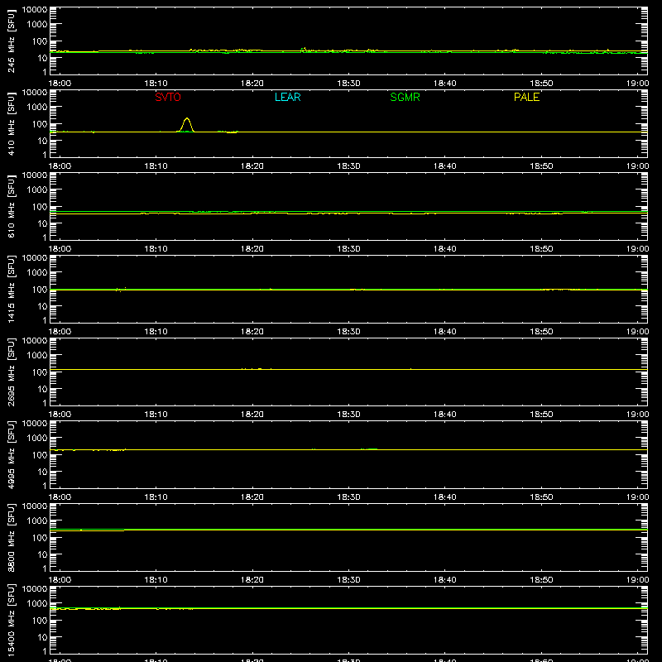This screenshot has height=662, width=662.
Task: Click 18:40 time label below 245 MHz plot
Action: [x=445, y=84]
